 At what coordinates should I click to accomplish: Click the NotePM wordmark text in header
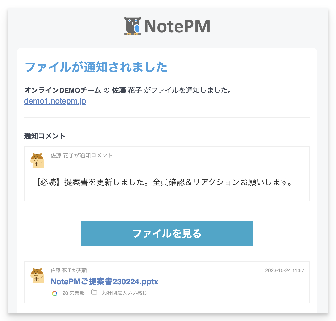click(177, 26)
